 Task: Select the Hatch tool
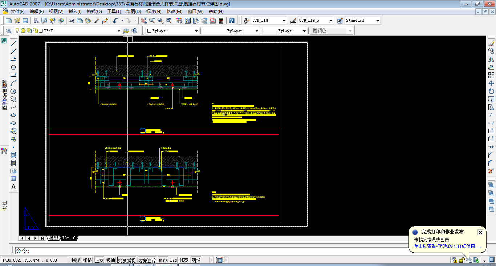(x=13, y=155)
